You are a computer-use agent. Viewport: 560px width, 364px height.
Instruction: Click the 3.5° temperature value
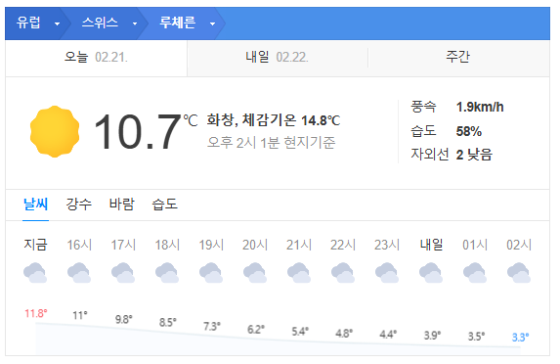(476, 337)
